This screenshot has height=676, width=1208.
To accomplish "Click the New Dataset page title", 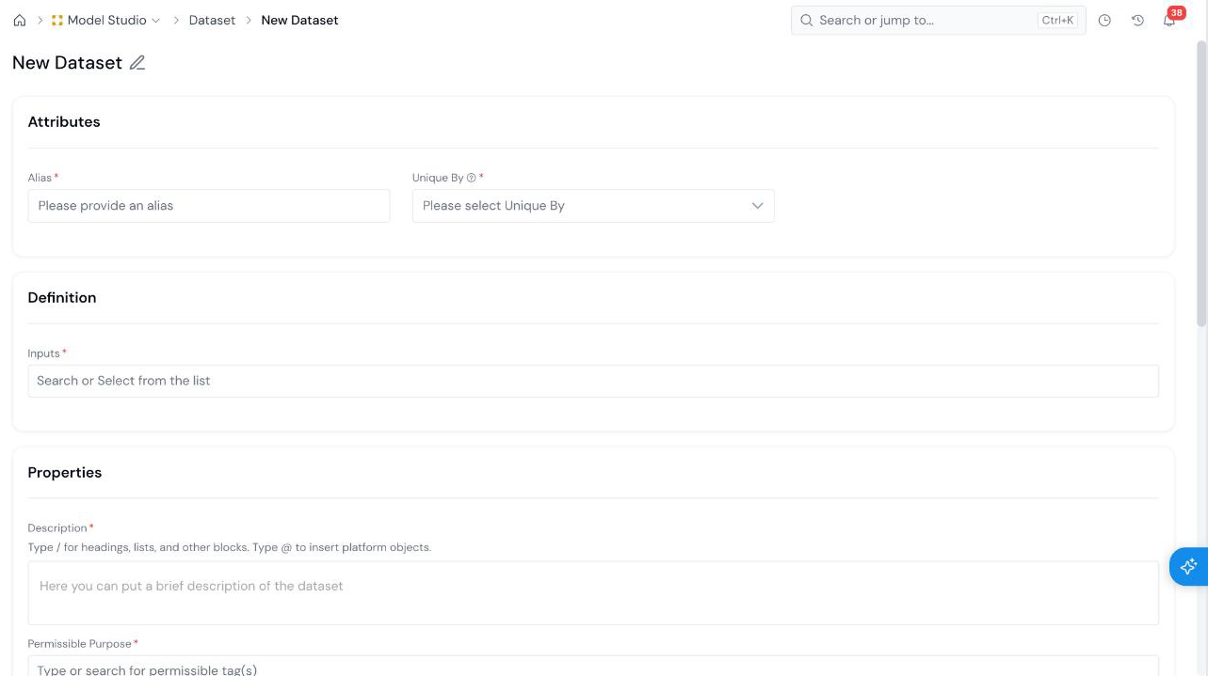I will click(67, 63).
